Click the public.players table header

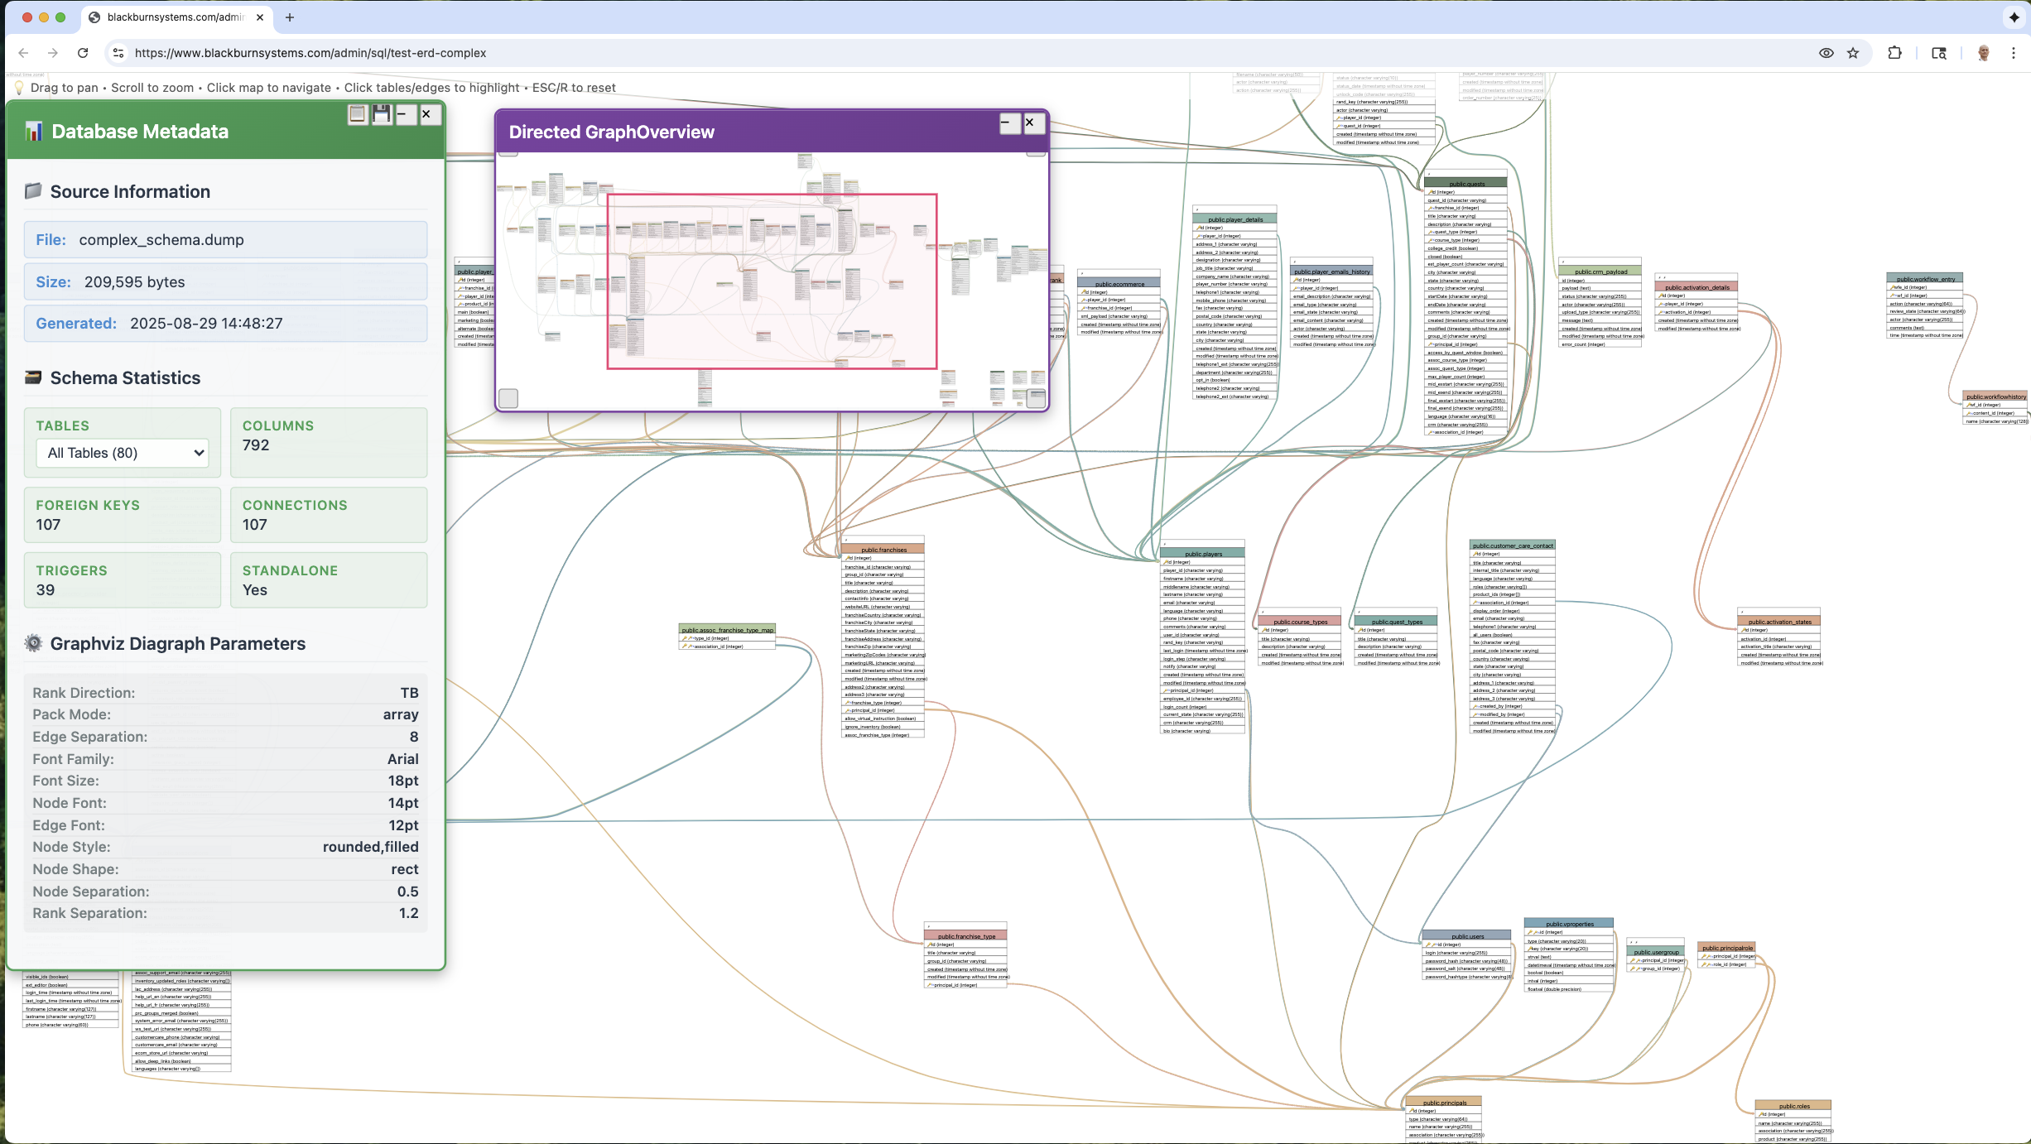[1203, 554]
